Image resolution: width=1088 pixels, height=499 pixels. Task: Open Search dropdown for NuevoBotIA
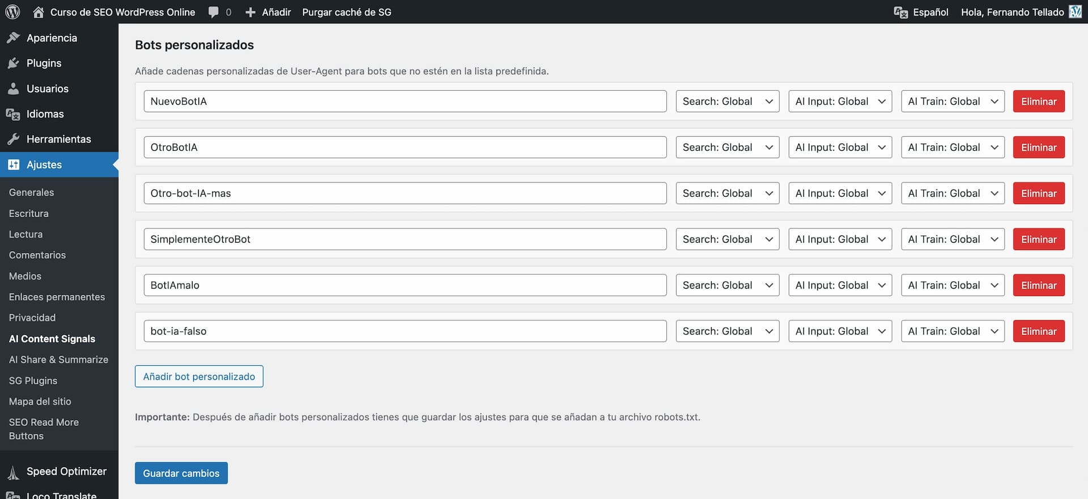click(727, 102)
